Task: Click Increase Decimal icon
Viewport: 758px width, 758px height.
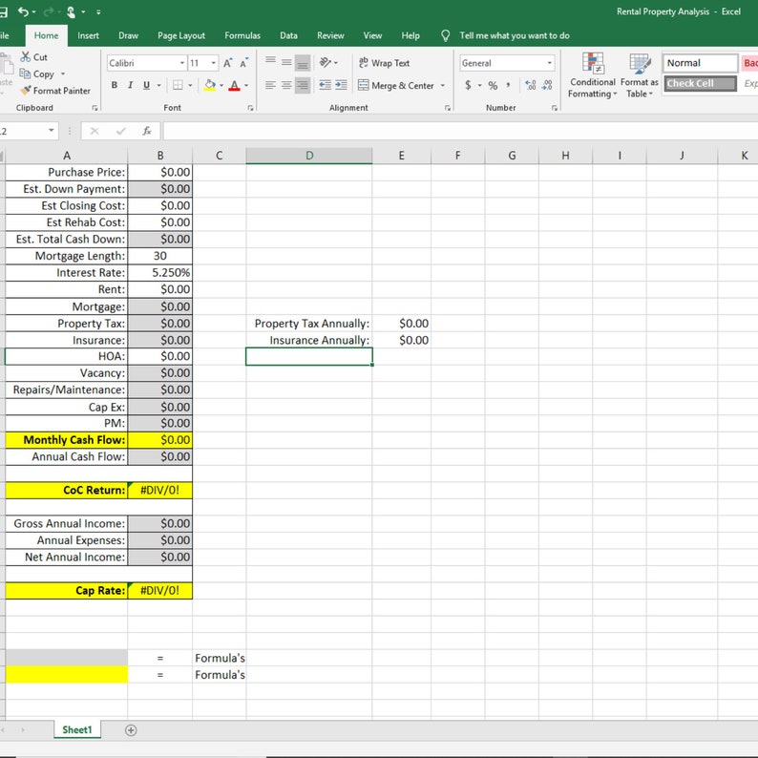Action: pyautogui.click(x=530, y=85)
